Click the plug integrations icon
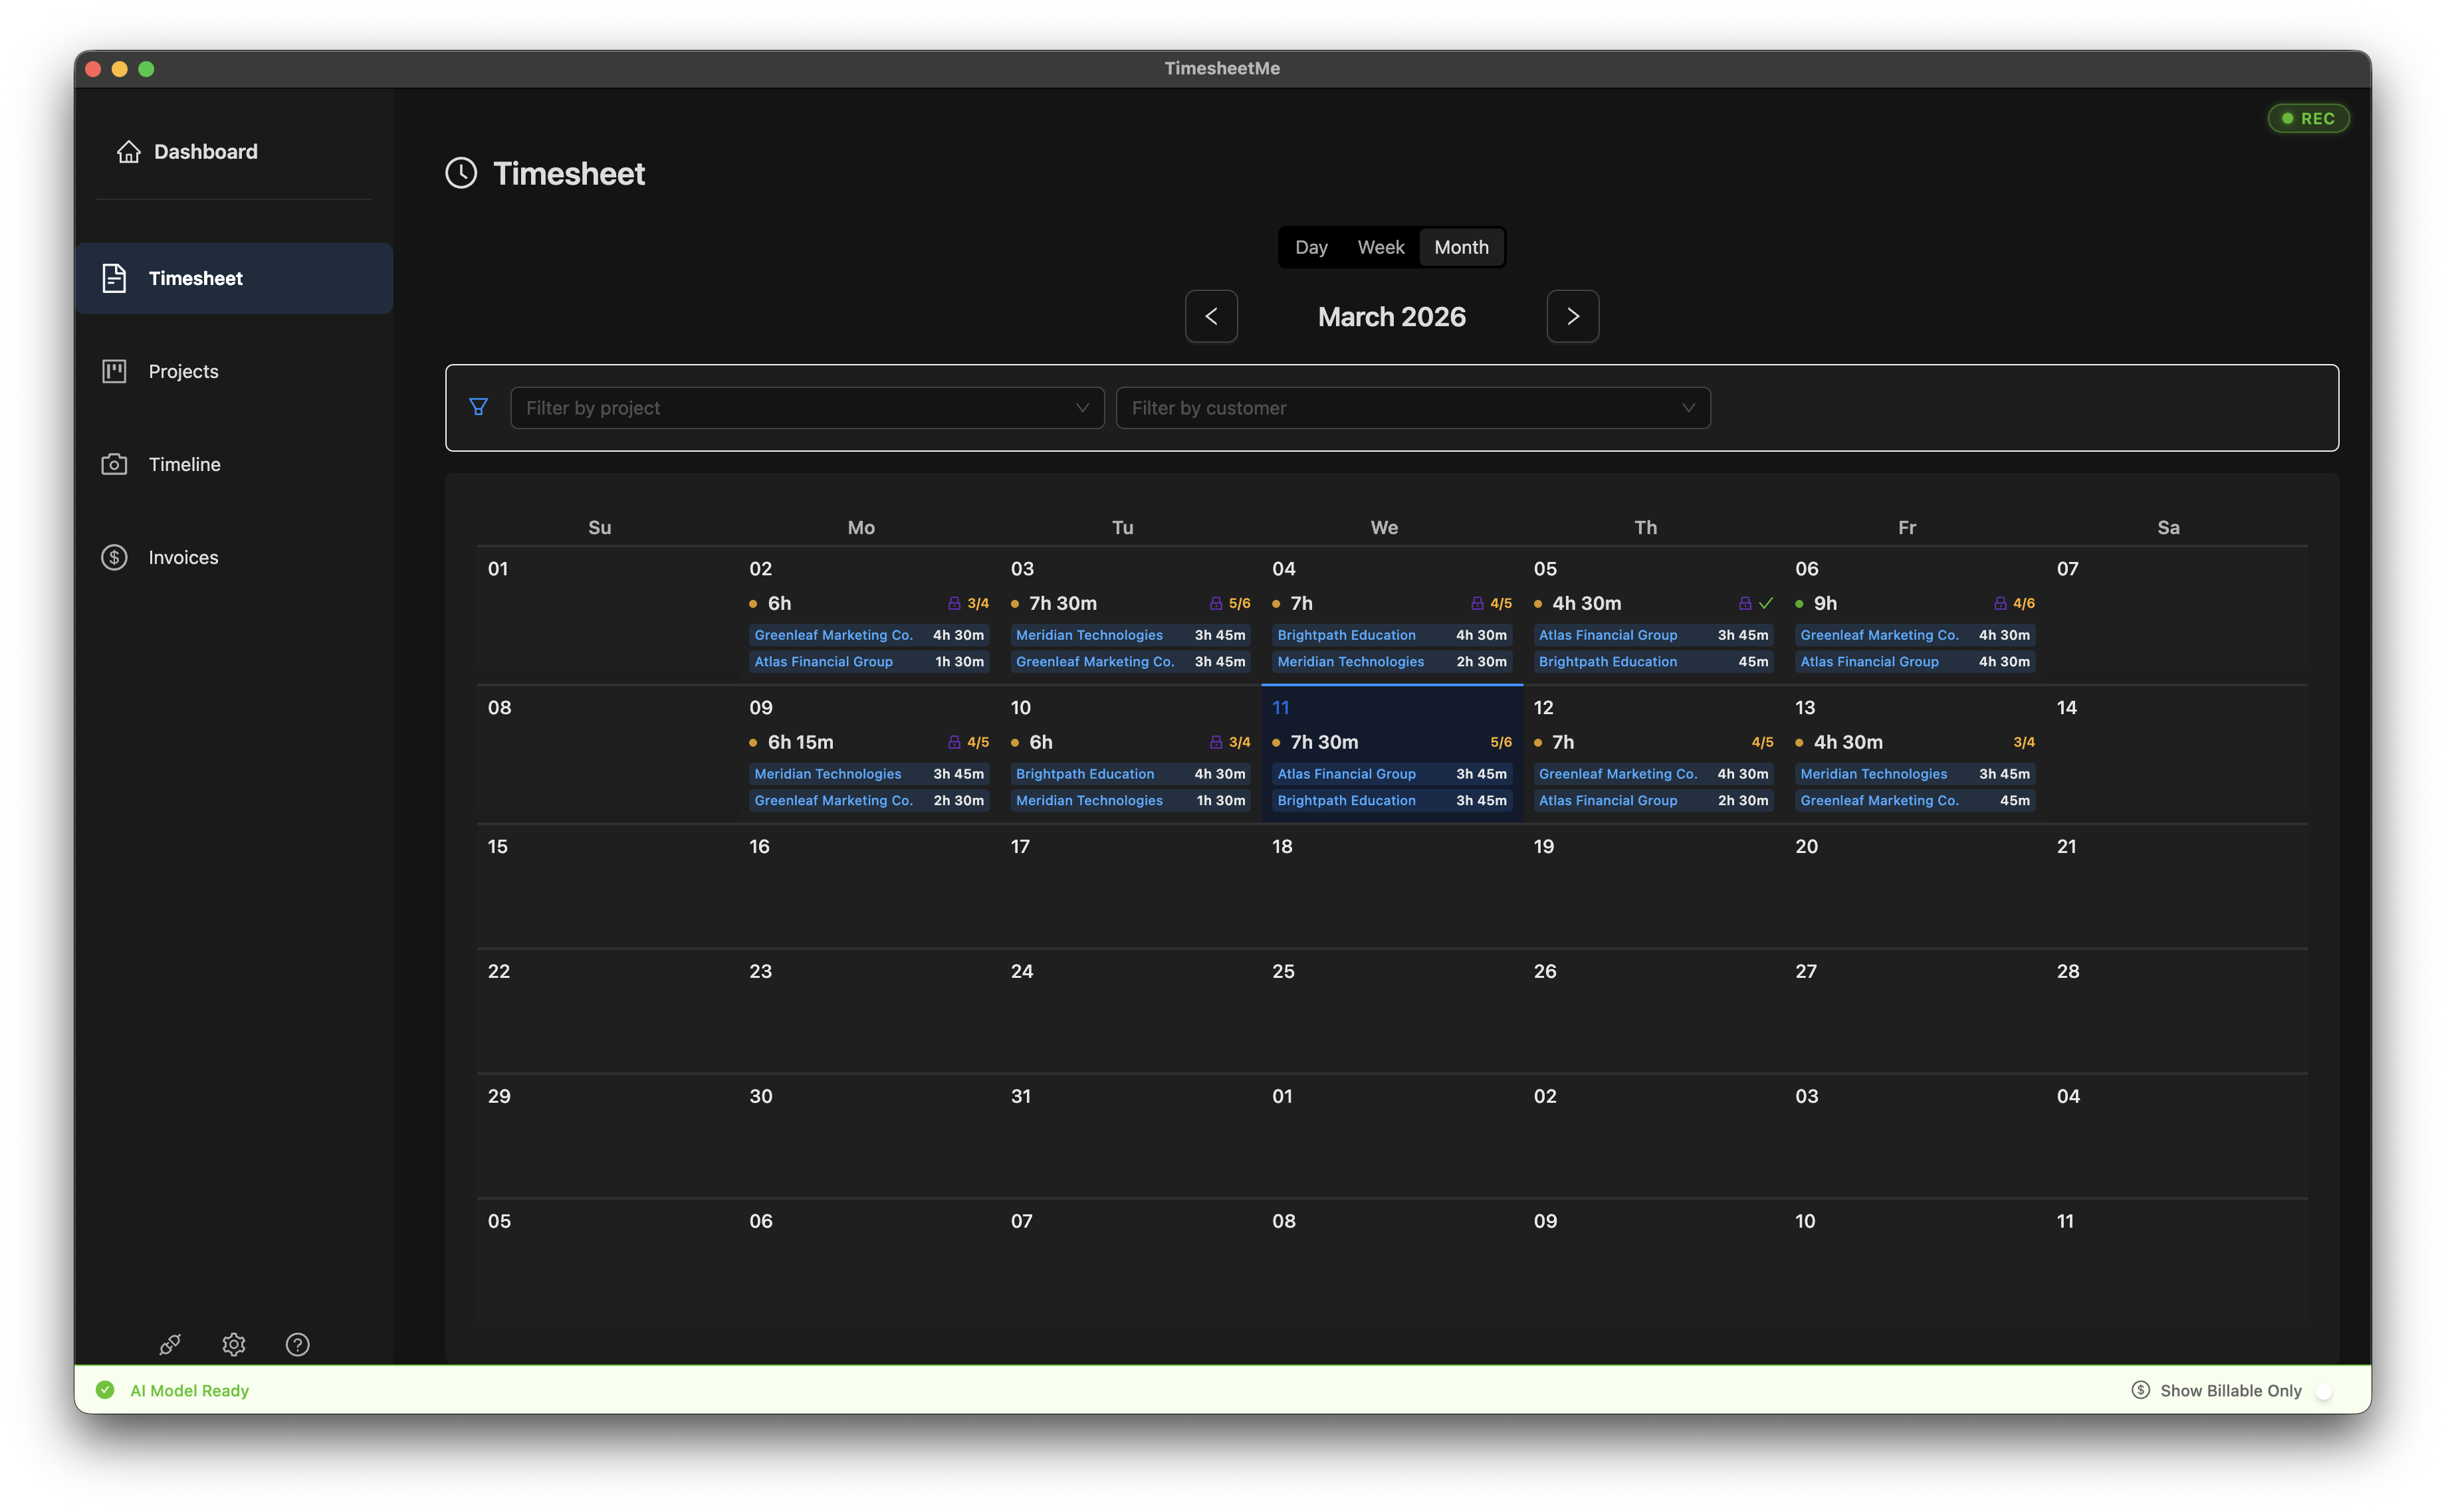 170,1344
